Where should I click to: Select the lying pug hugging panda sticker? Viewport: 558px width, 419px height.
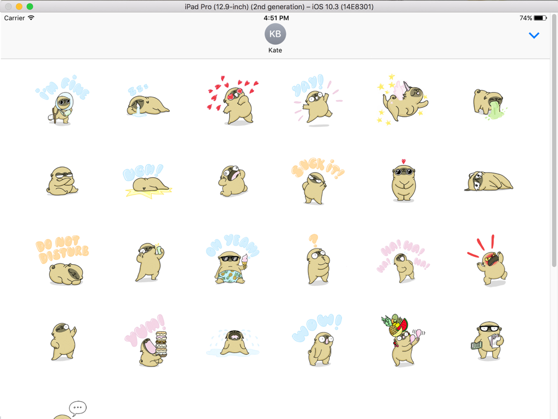coord(489,181)
